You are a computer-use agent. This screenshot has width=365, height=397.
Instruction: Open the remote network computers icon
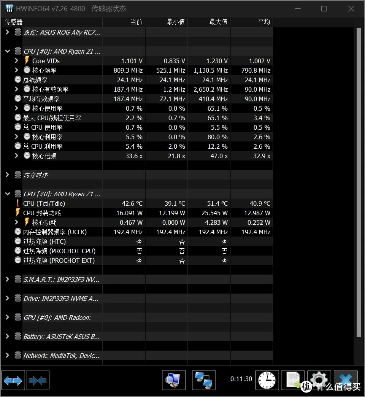tap(204, 380)
